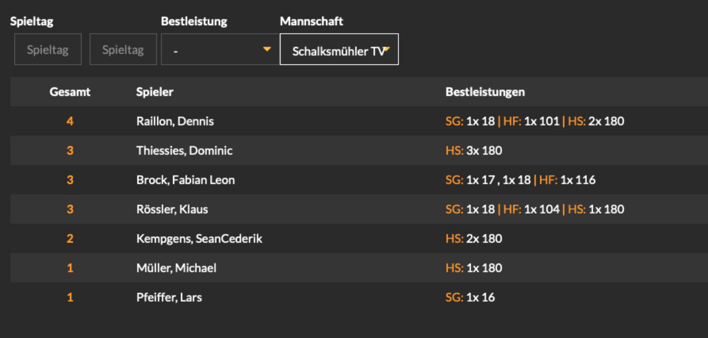Click Raillon's total score of 4
Viewport: 708px width, 338px height.
coord(70,121)
